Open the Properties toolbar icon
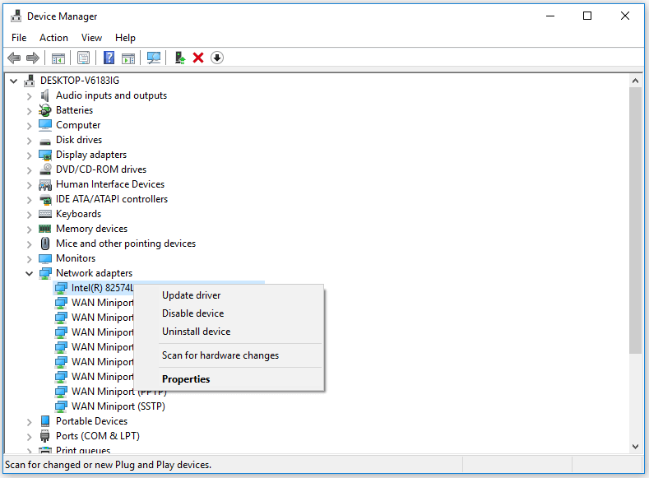 point(84,58)
